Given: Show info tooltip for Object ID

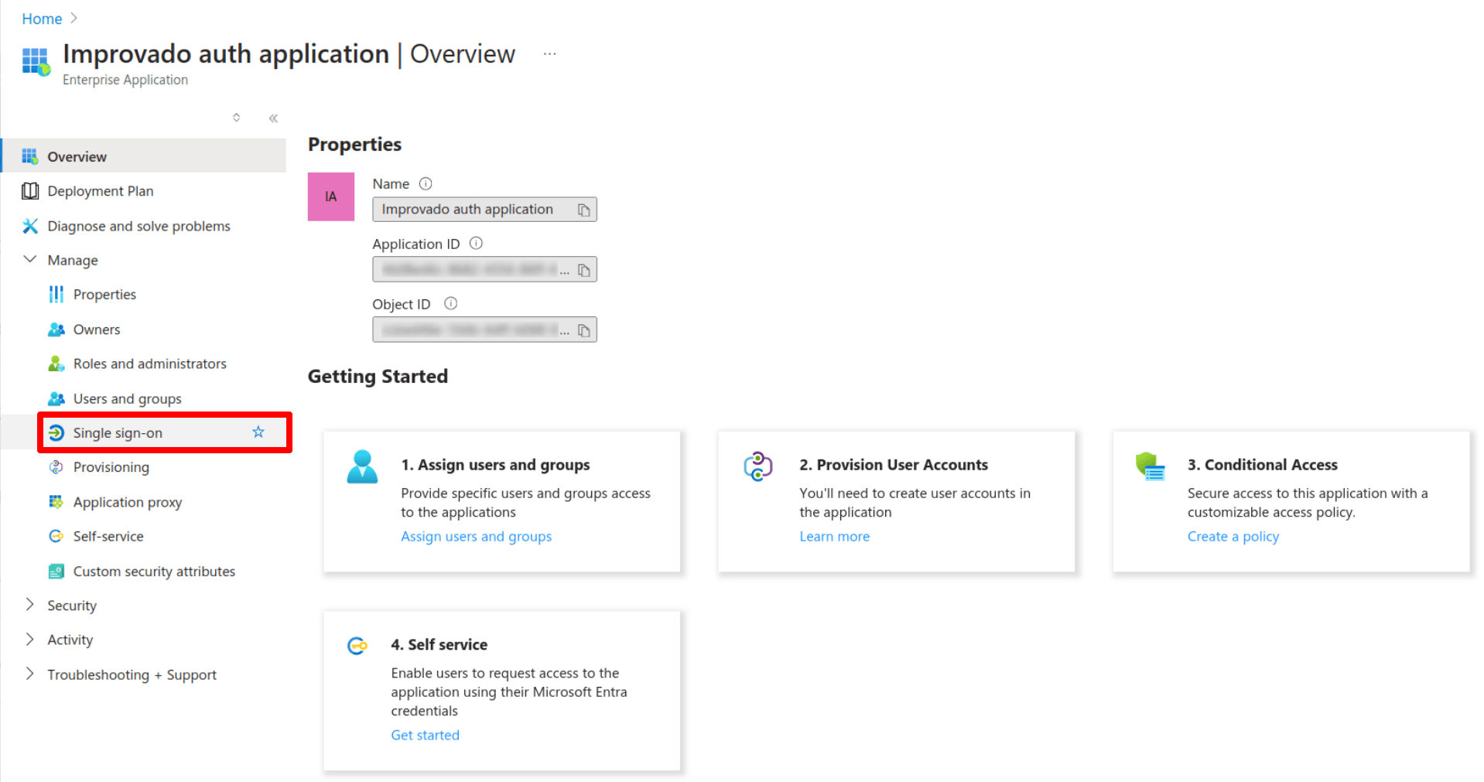Looking at the screenshot, I should click(x=451, y=303).
